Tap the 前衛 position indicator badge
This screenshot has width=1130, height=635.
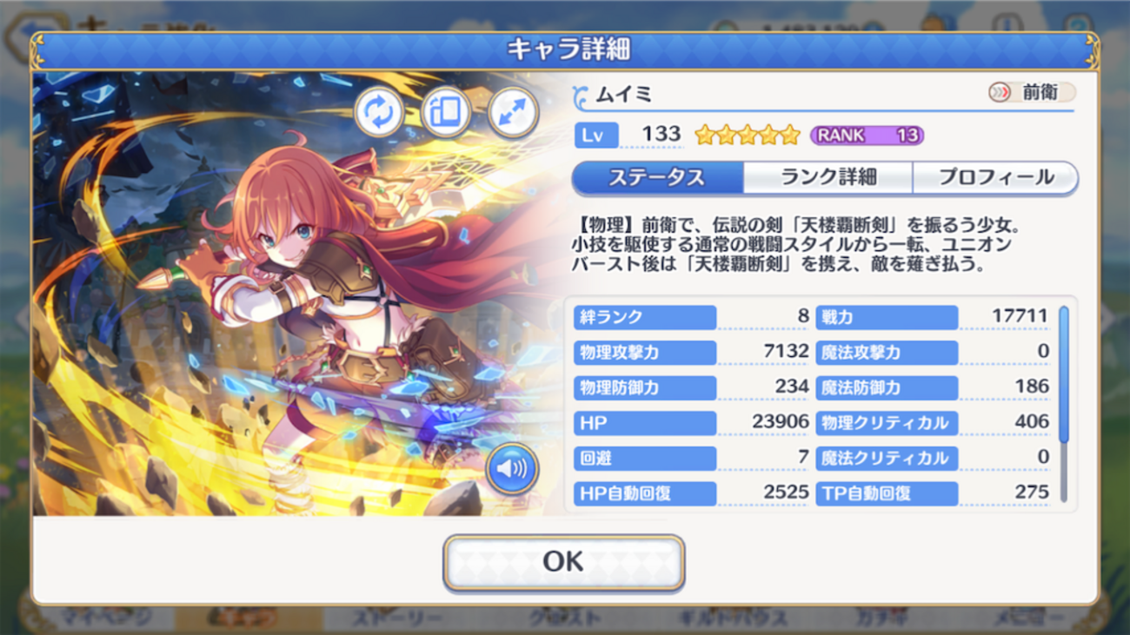pos(1032,92)
